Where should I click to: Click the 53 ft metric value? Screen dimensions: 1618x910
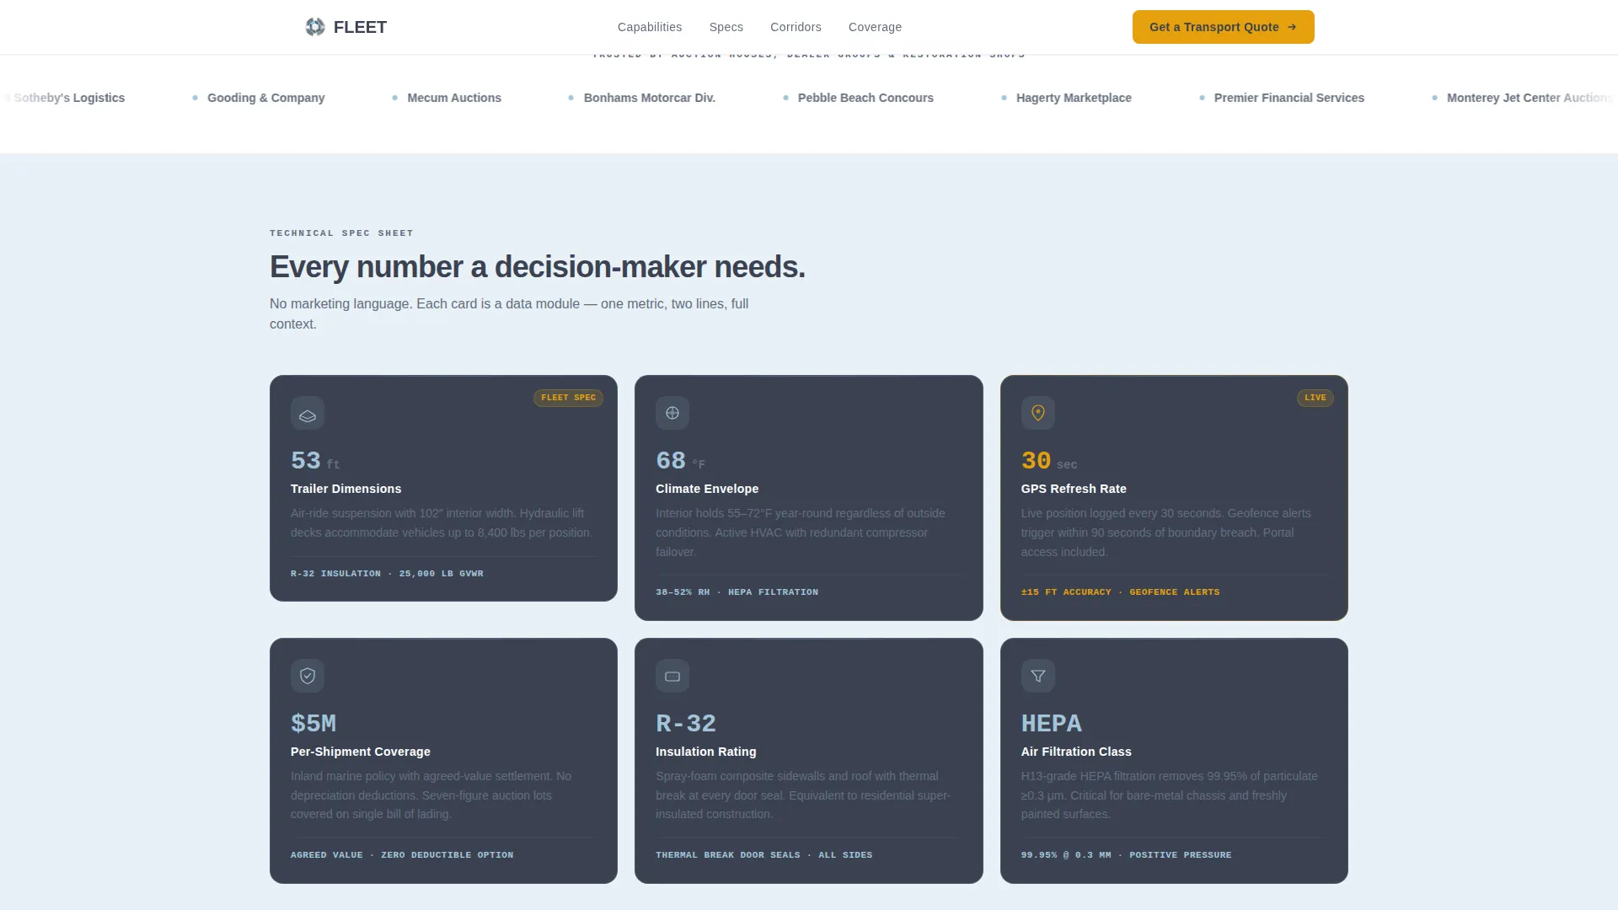pos(315,461)
